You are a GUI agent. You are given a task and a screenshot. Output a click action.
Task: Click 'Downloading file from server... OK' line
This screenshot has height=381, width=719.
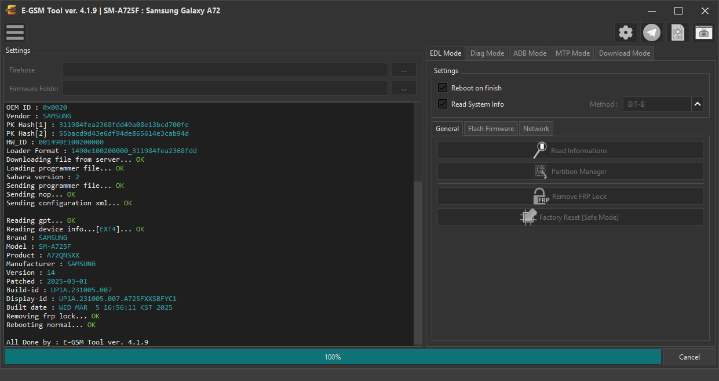click(75, 159)
